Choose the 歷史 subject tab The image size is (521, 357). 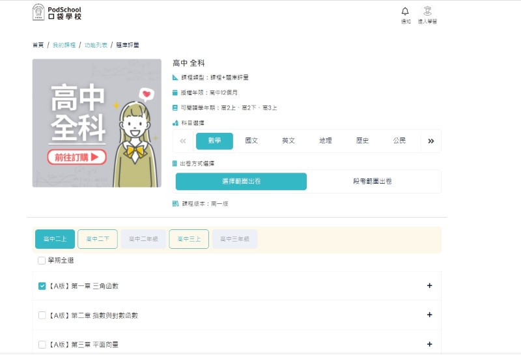[363, 141]
